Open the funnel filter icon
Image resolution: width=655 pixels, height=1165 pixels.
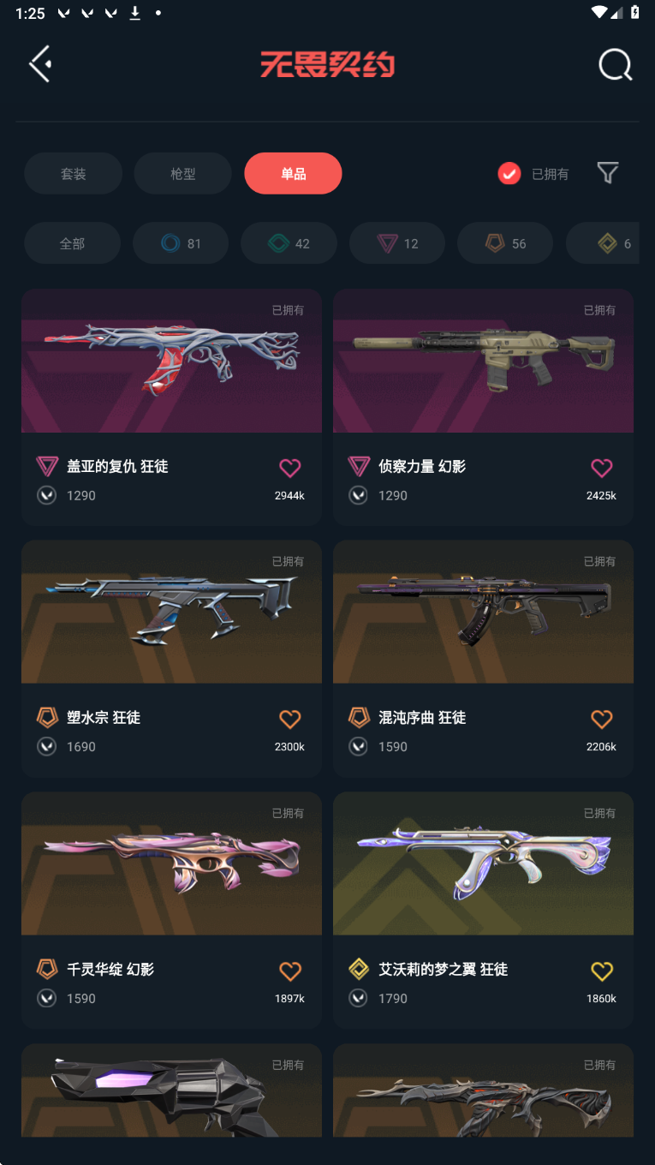(x=608, y=173)
